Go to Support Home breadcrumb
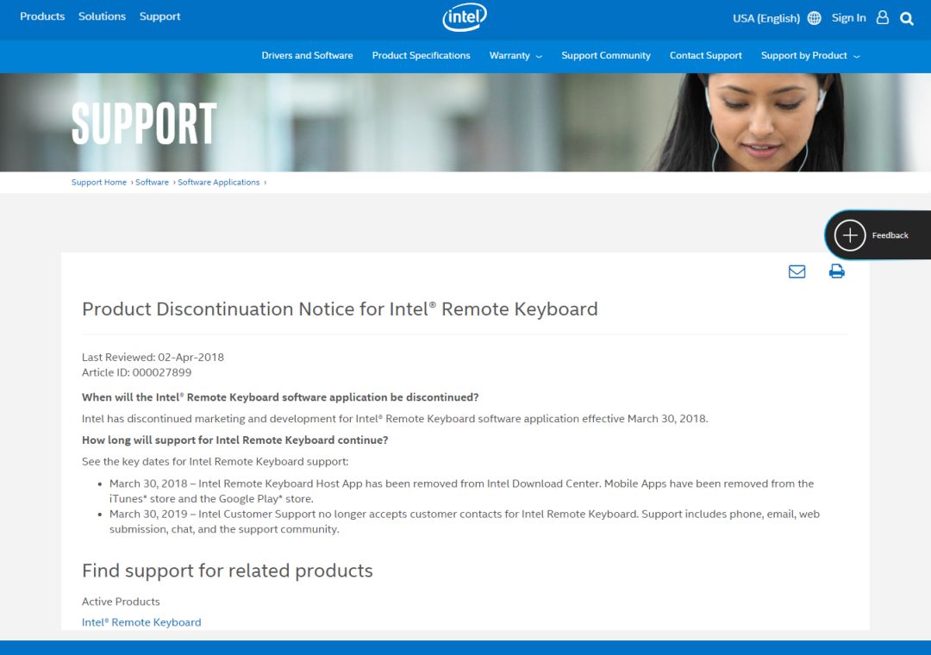This screenshot has width=931, height=655. pyautogui.click(x=98, y=183)
